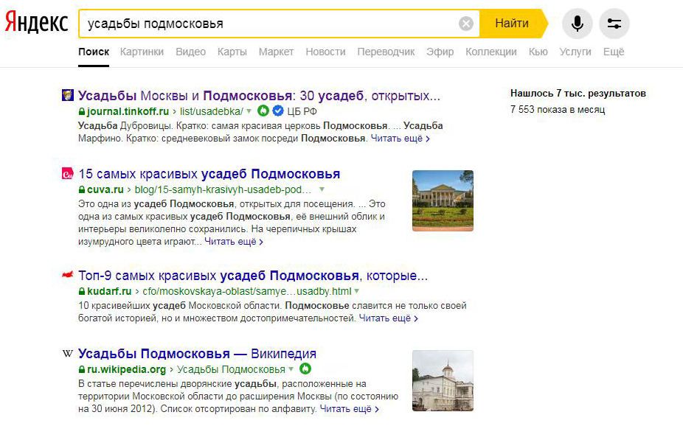Click Читать ещё in the kudarf.ru snippet
683x426 pixels.
[389, 318]
